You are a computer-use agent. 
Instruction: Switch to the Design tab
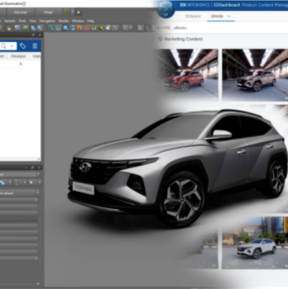pos(48,12)
